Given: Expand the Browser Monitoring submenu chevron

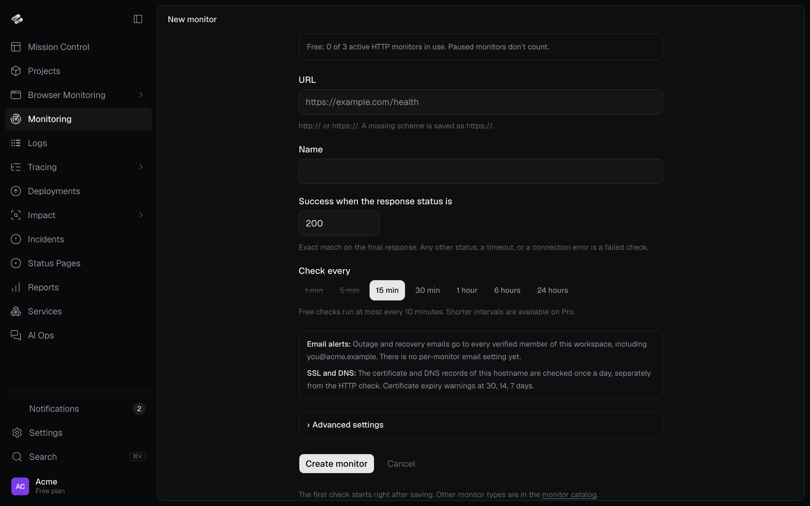Looking at the screenshot, I should pos(141,95).
